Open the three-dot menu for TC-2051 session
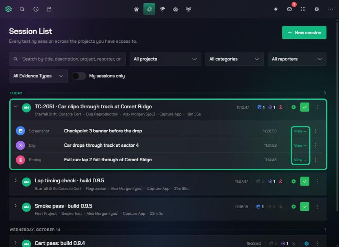The height and width of the screenshot is (247, 339). click(318, 107)
